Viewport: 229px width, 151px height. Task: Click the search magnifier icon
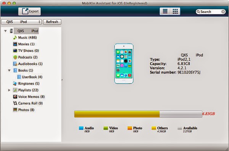(198, 12)
